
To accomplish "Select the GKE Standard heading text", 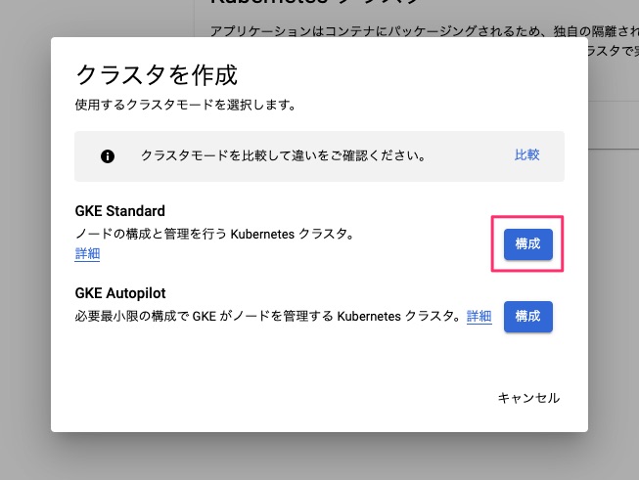I will (x=120, y=211).
